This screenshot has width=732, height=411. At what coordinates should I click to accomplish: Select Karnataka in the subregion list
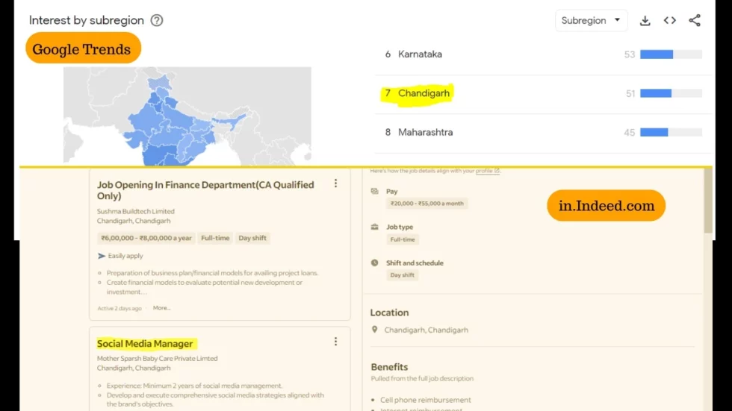pyautogui.click(x=420, y=54)
